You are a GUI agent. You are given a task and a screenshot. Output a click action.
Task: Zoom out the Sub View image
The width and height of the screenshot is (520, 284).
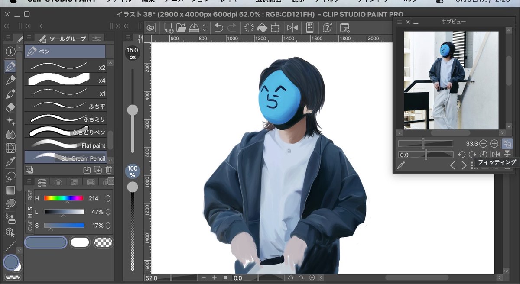pyautogui.click(x=483, y=143)
